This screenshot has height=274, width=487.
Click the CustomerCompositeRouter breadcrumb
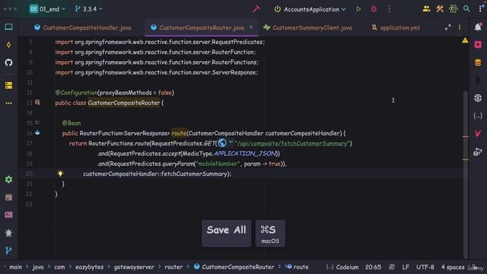pos(234,267)
